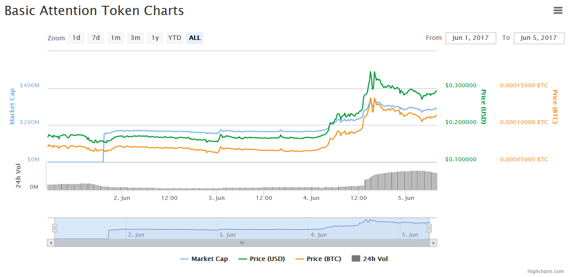Click the 0.00015000 BTC axis label
Image resolution: width=573 pixels, height=277 pixels.
tap(524, 85)
